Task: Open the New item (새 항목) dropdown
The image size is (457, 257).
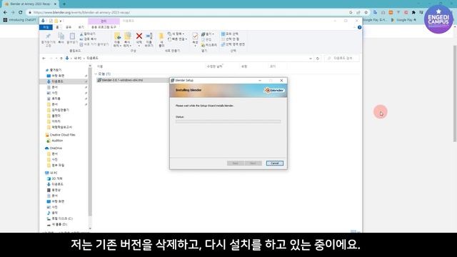Action: (176, 34)
